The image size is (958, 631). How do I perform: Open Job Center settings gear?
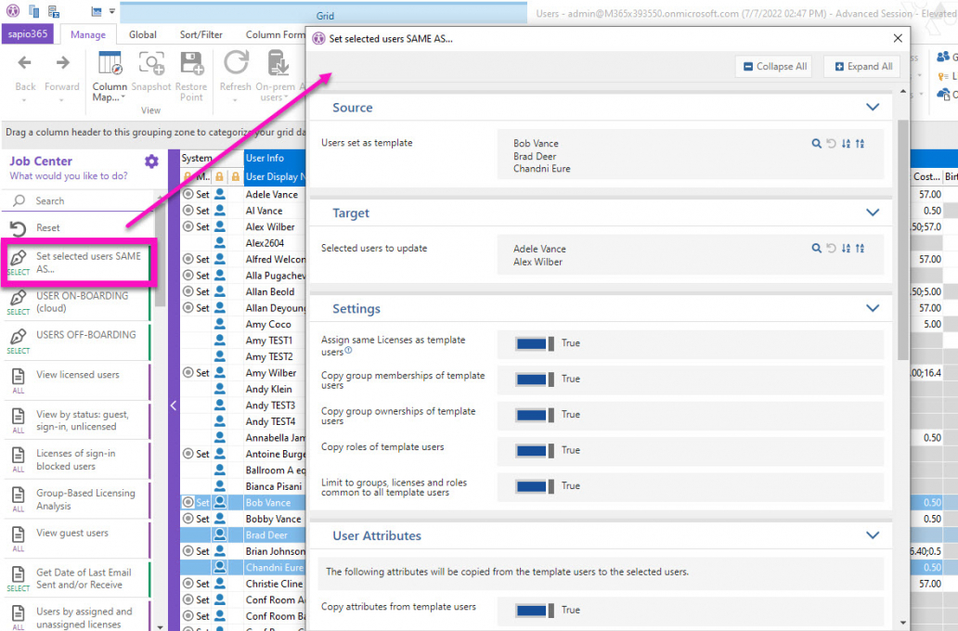(151, 161)
